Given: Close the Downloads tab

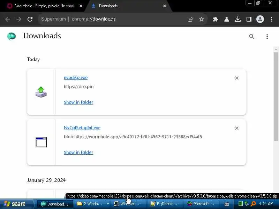Looking at the screenshot, I should click(x=165, y=6).
